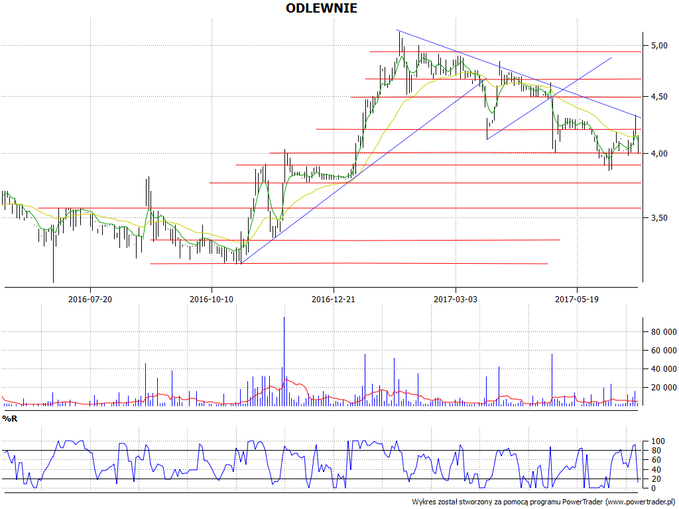Click the %R indicator label
The width and height of the screenshot is (679, 509).
10,419
